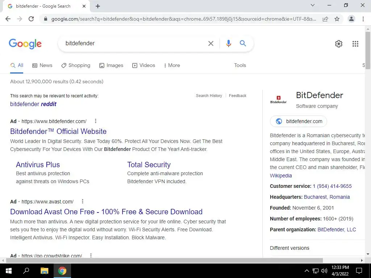Open the Chrome three-dot menu

[x=363, y=19]
